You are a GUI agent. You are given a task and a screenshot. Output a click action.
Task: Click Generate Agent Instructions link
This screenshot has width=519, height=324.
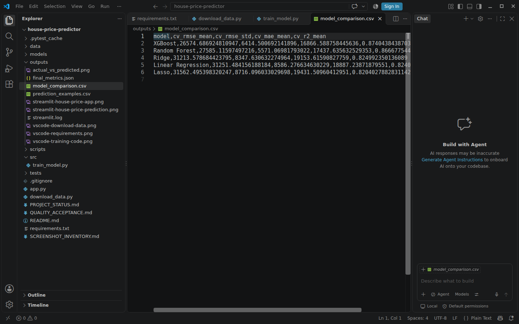(452, 160)
